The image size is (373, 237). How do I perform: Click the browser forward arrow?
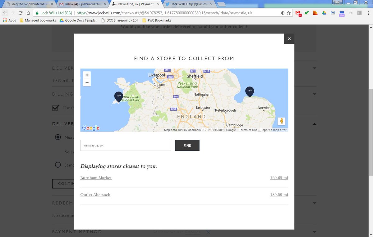[x=13, y=13]
